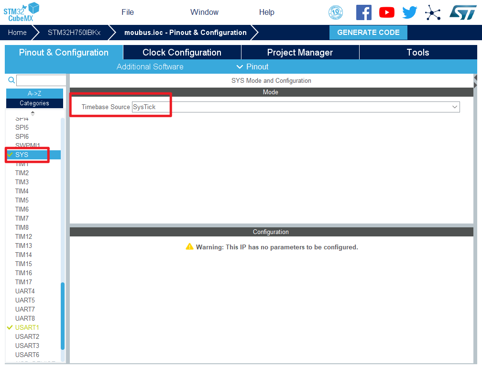Switch to Clock Configuration tab
Image resolution: width=482 pixels, height=369 pixels.
coord(182,53)
